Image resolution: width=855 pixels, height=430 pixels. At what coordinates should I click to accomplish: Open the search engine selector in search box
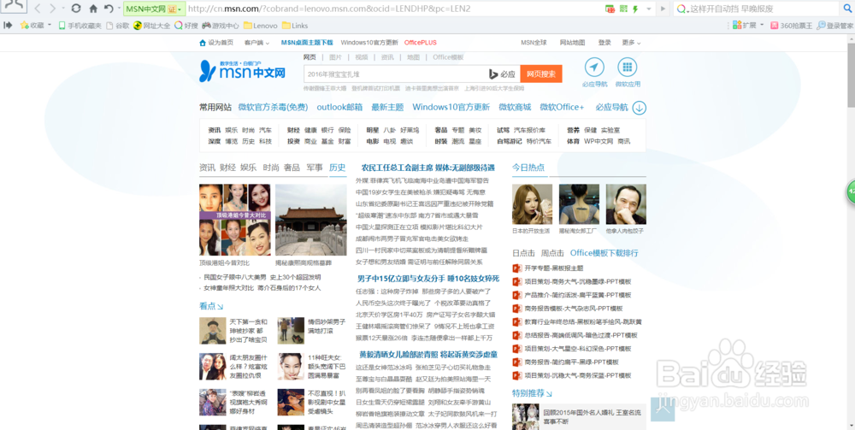click(681, 9)
